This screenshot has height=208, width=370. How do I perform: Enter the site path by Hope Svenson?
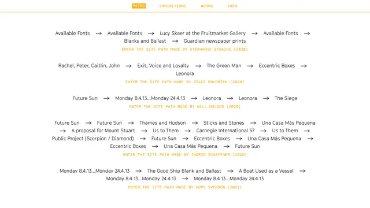click(185, 187)
